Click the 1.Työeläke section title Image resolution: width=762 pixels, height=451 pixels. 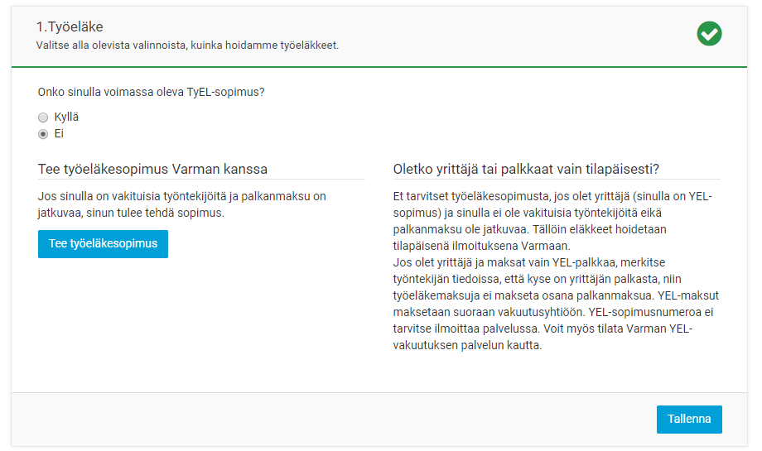(x=70, y=27)
